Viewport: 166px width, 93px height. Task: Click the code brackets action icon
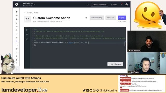(27, 19)
